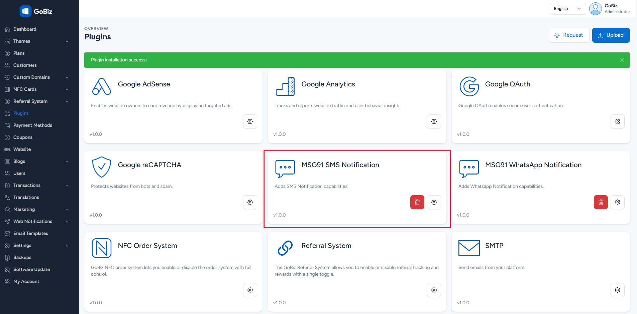Click the MSG91 SMS Notification title
637x314 pixels.
click(340, 165)
